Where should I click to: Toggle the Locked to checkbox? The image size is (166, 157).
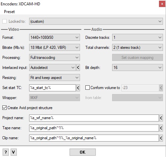(x=4, y=21)
